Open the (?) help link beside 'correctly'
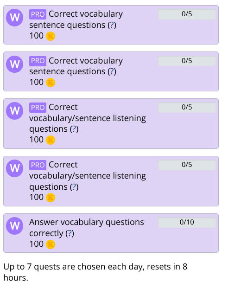This screenshot has width=228, height=295. coord(70,233)
